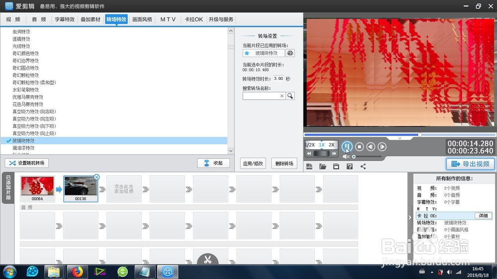497x279 pixels.
Task: Select 真空吸力特效 (向右吸)
Action: point(34,112)
